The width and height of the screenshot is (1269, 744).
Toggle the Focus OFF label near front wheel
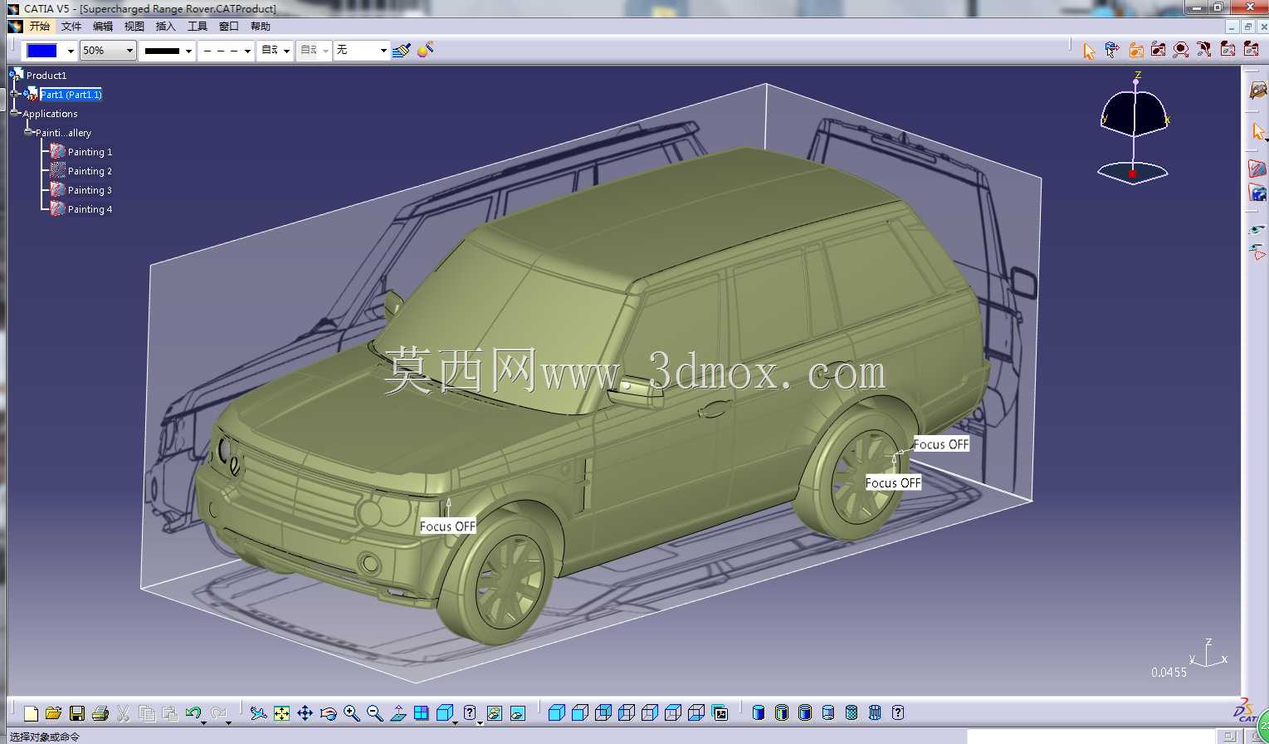[447, 526]
